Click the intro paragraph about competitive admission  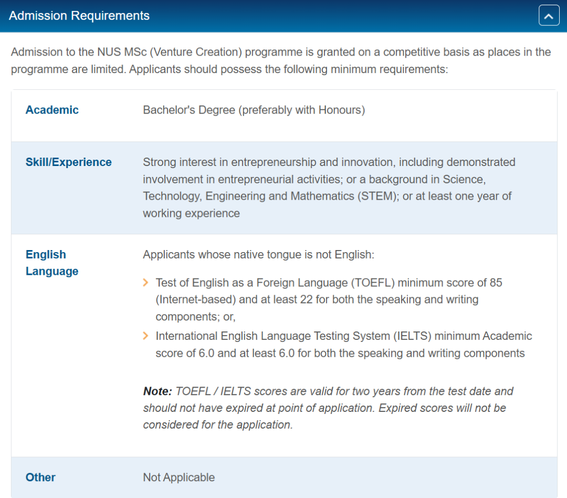[x=281, y=60]
